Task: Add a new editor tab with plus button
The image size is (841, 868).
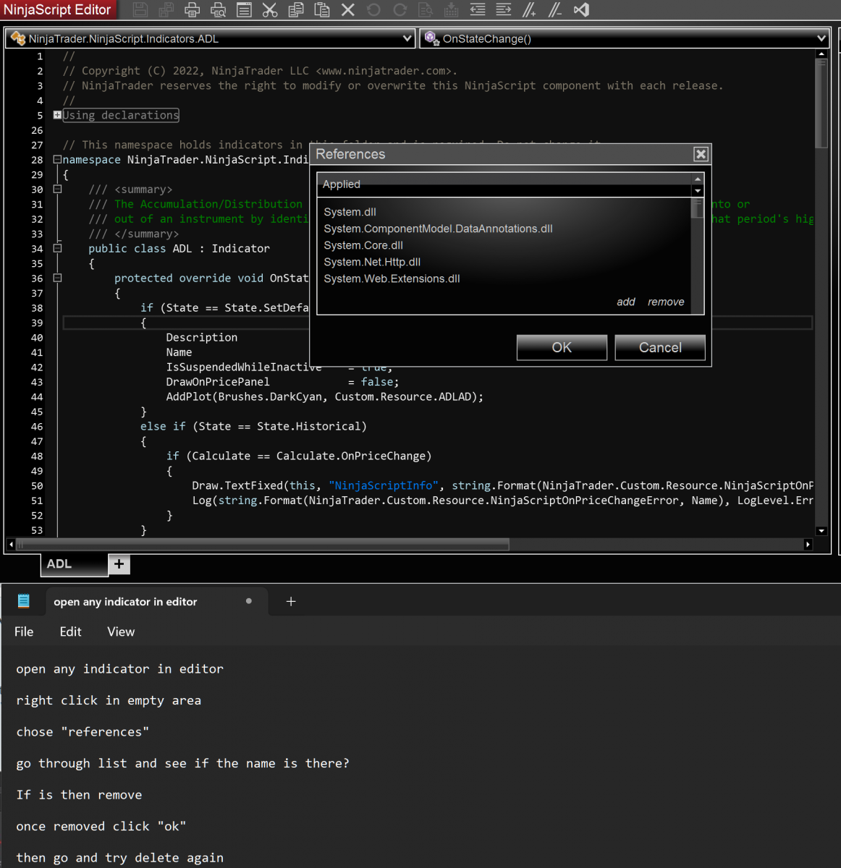Action: click(x=119, y=563)
